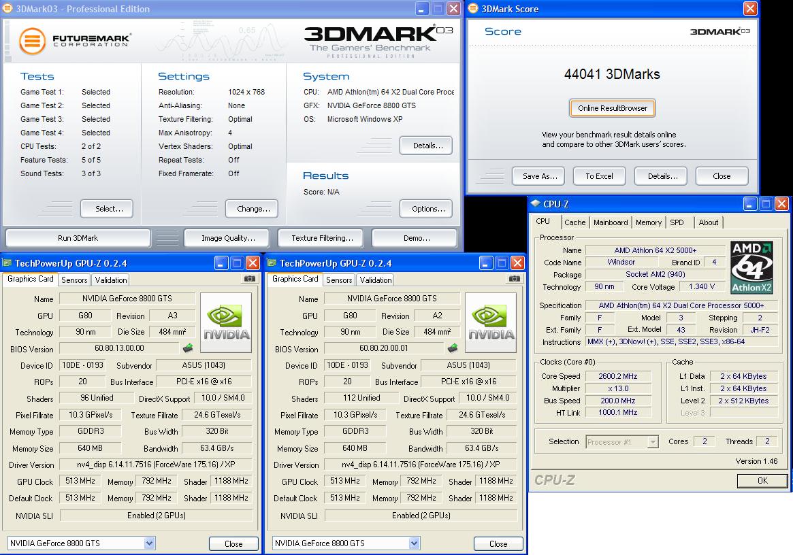This screenshot has width=793, height=555.
Task: Click the 44041 3DMarks score text
Action: (612, 74)
